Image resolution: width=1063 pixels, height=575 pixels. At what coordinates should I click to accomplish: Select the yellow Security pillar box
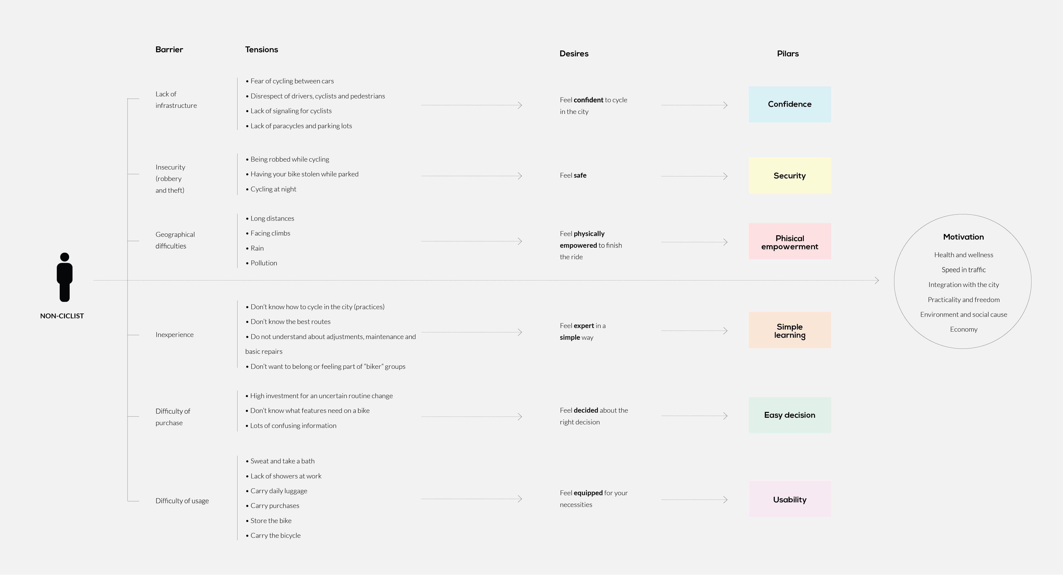click(790, 176)
